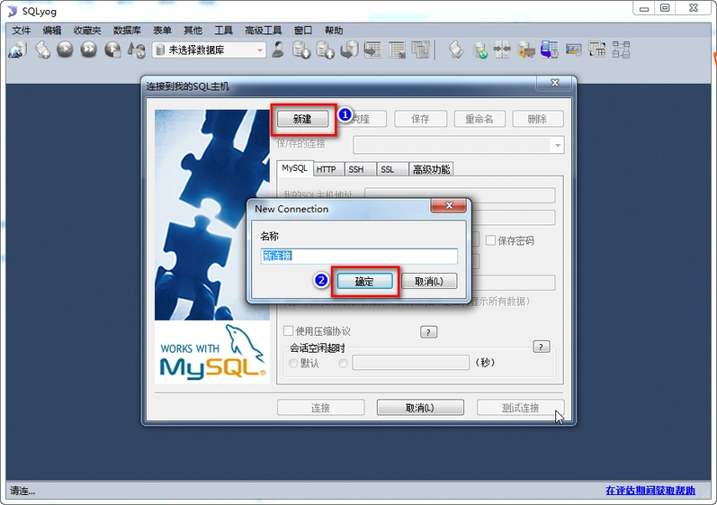Image resolution: width=717 pixels, height=505 pixels.
Task: Click the schema synchronization arrows icon
Action: [x=502, y=50]
